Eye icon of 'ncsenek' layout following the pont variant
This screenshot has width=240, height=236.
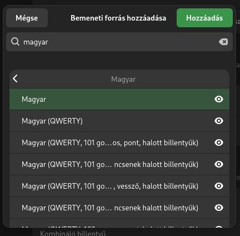click(219, 164)
